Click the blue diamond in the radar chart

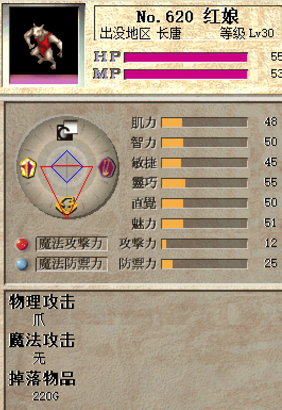[x=67, y=167]
